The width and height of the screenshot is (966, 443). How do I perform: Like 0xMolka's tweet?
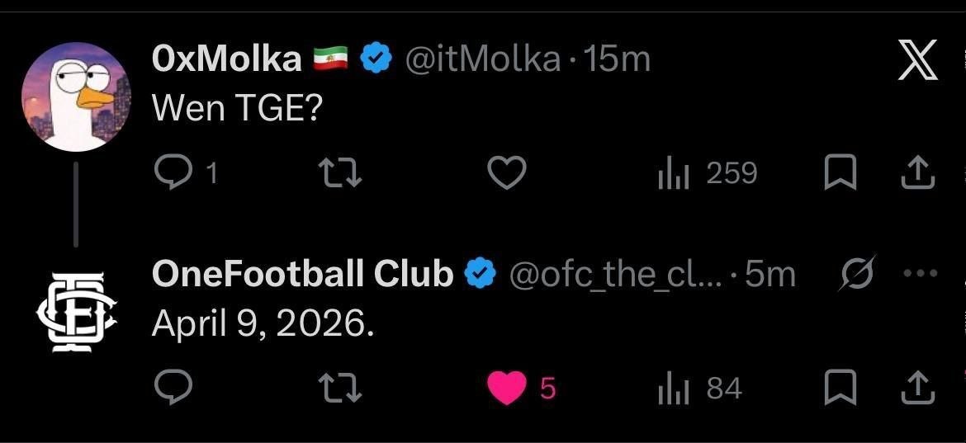tap(507, 172)
